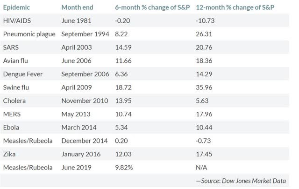
Task: Click the Month end column header
Action: click(x=77, y=8)
